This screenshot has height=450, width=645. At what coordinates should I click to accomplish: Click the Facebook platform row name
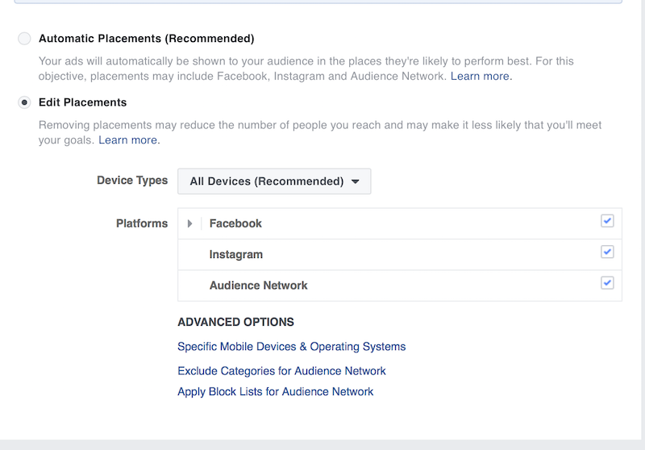[235, 223]
